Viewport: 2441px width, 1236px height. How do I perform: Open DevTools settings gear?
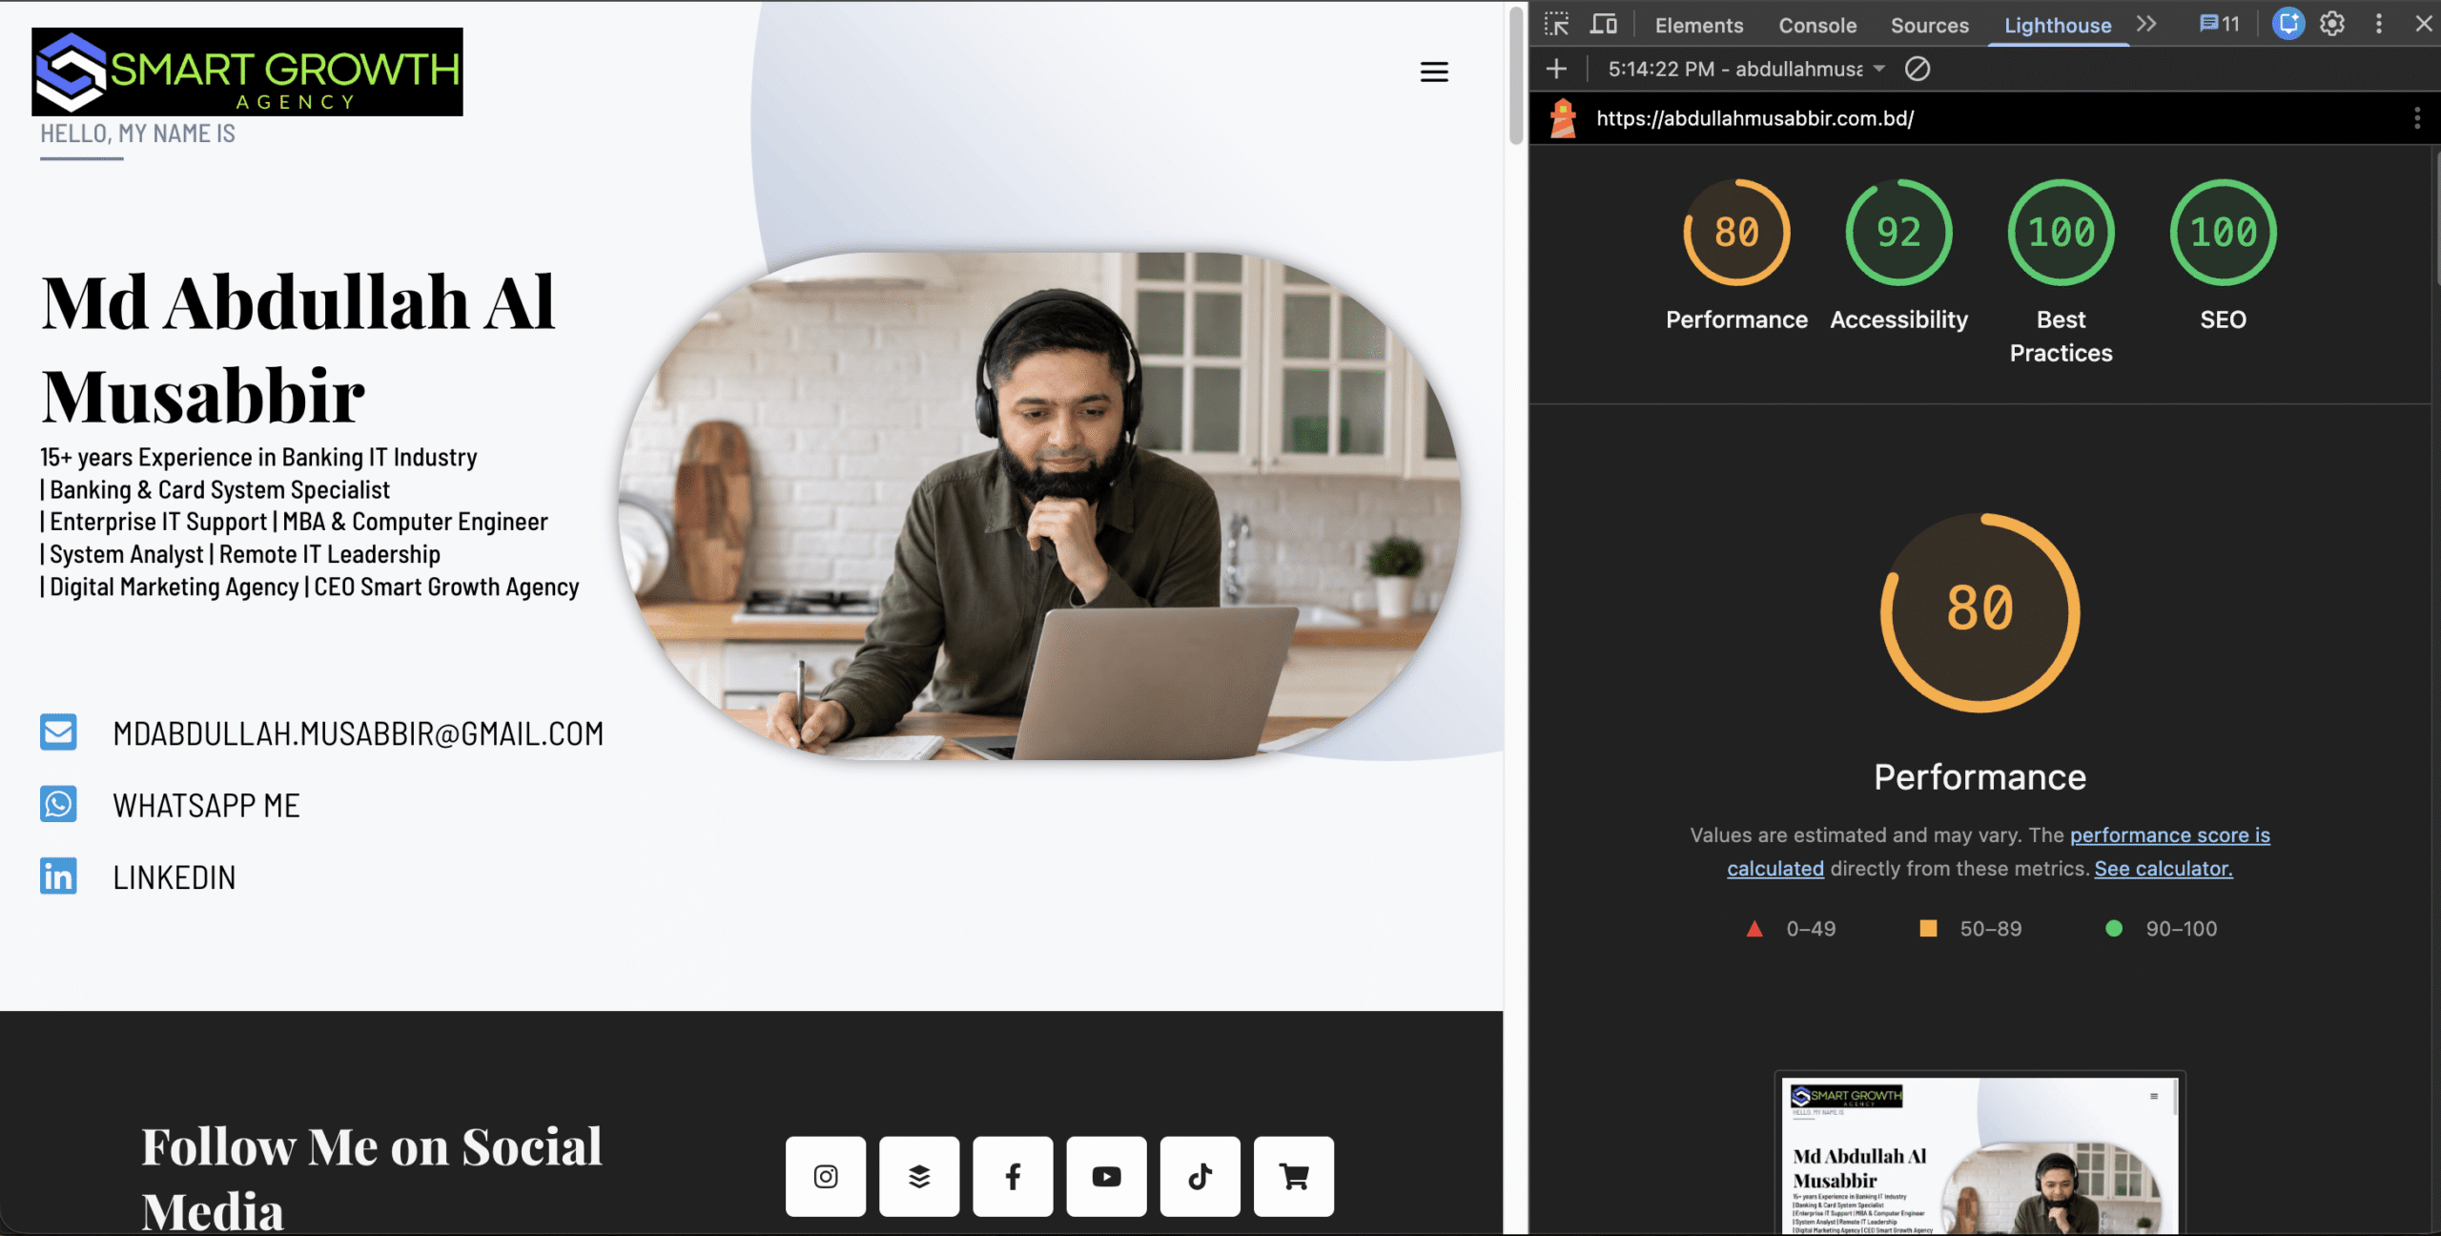[x=2332, y=24]
